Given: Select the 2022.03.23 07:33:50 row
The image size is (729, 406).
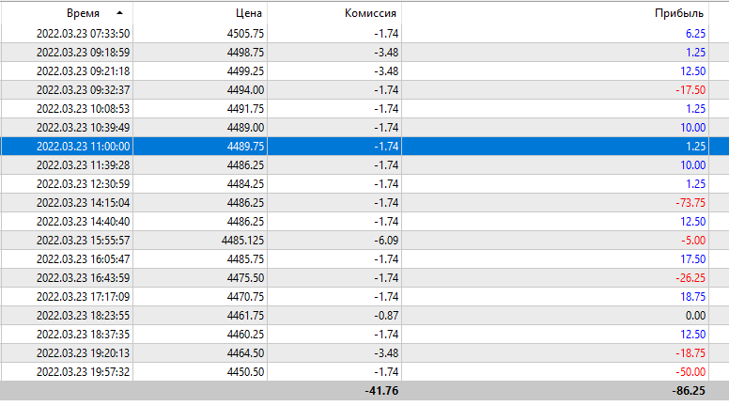Looking at the screenshot, I should 83,33.
